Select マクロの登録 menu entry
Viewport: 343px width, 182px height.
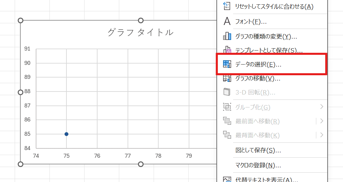(258, 165)
